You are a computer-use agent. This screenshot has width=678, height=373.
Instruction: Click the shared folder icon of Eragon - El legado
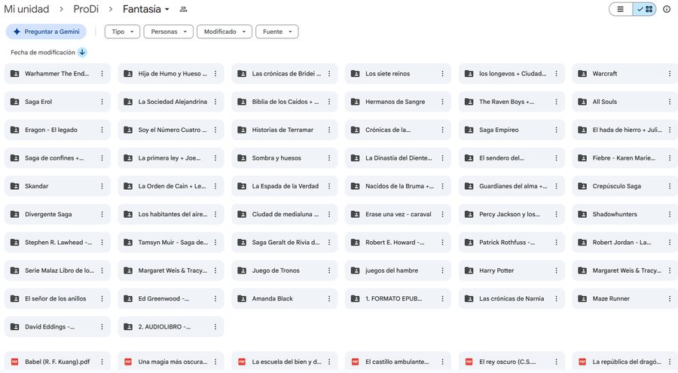tap(15, 130)
